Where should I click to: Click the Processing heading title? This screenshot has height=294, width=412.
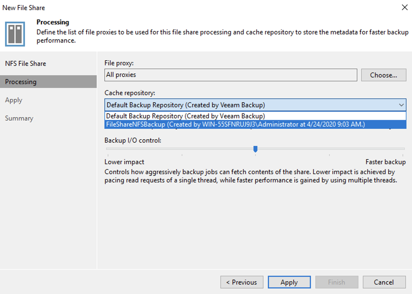[x=53, y=22]
